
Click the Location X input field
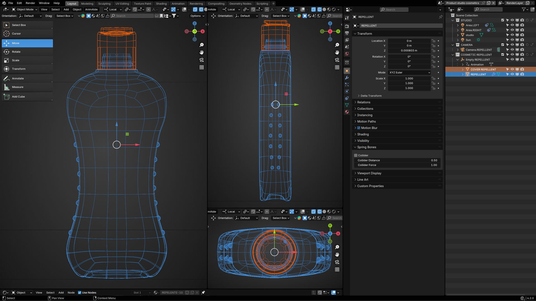(409, 41)
